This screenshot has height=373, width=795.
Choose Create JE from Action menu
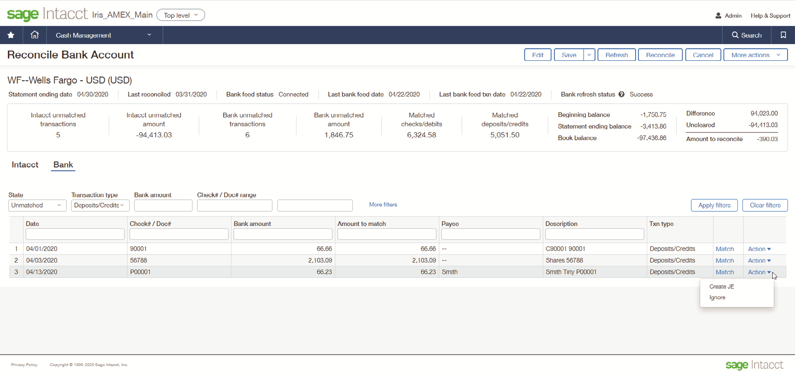pyautogui.click(x=722, y=286)
